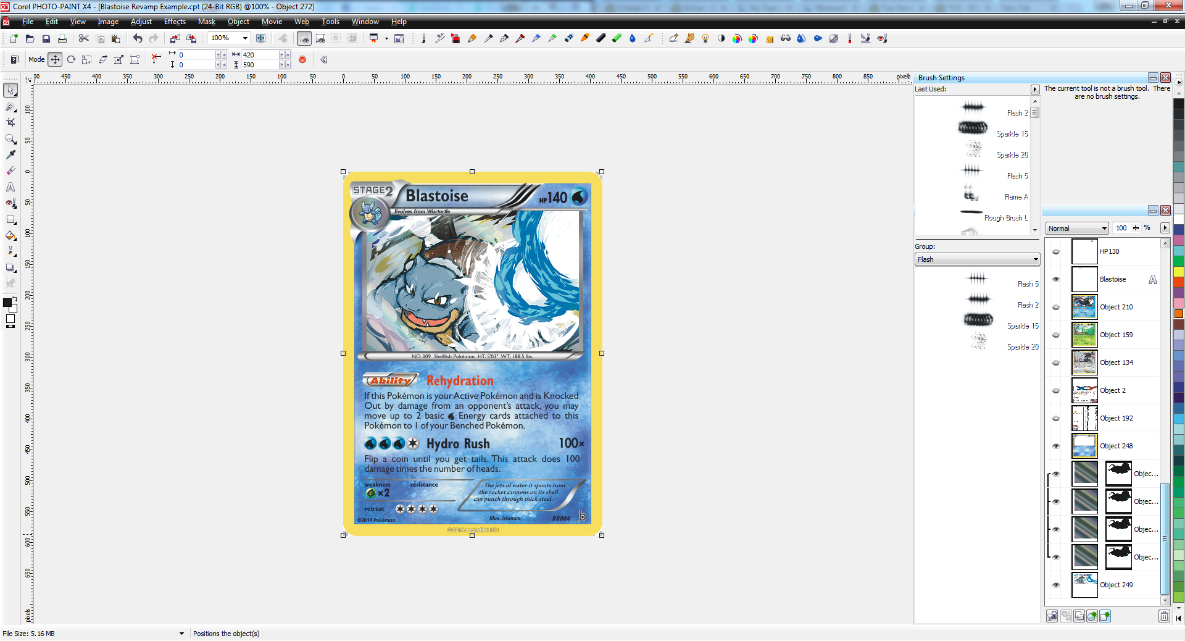Select the Zoom magnifier tool
The width and height of the screenshot is (1185, 641).
tap(10, 139)
